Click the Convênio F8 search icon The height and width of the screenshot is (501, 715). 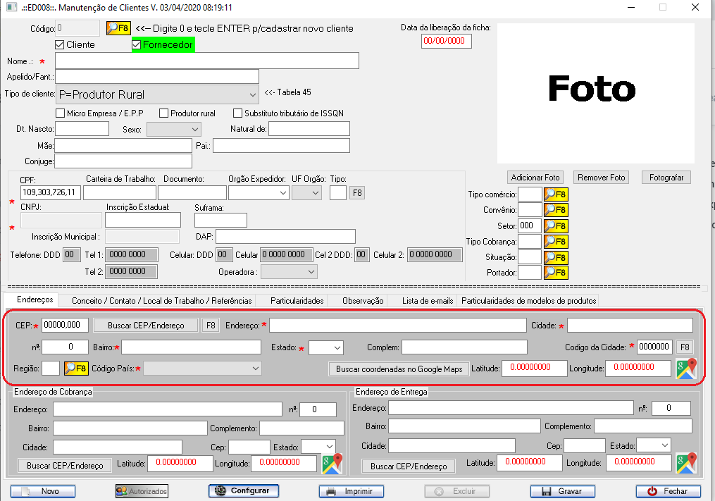click(x=555, y=210)
